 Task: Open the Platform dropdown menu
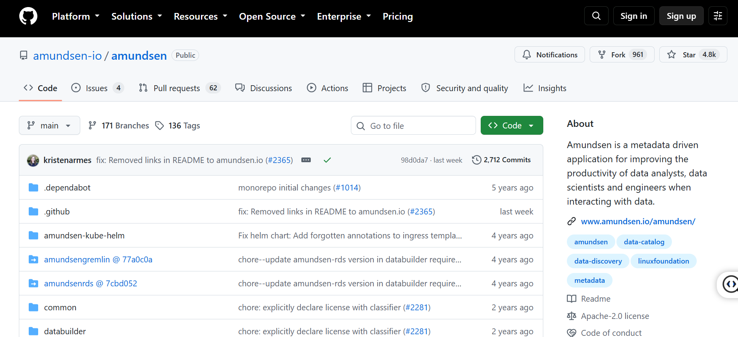tap(76, 16)
